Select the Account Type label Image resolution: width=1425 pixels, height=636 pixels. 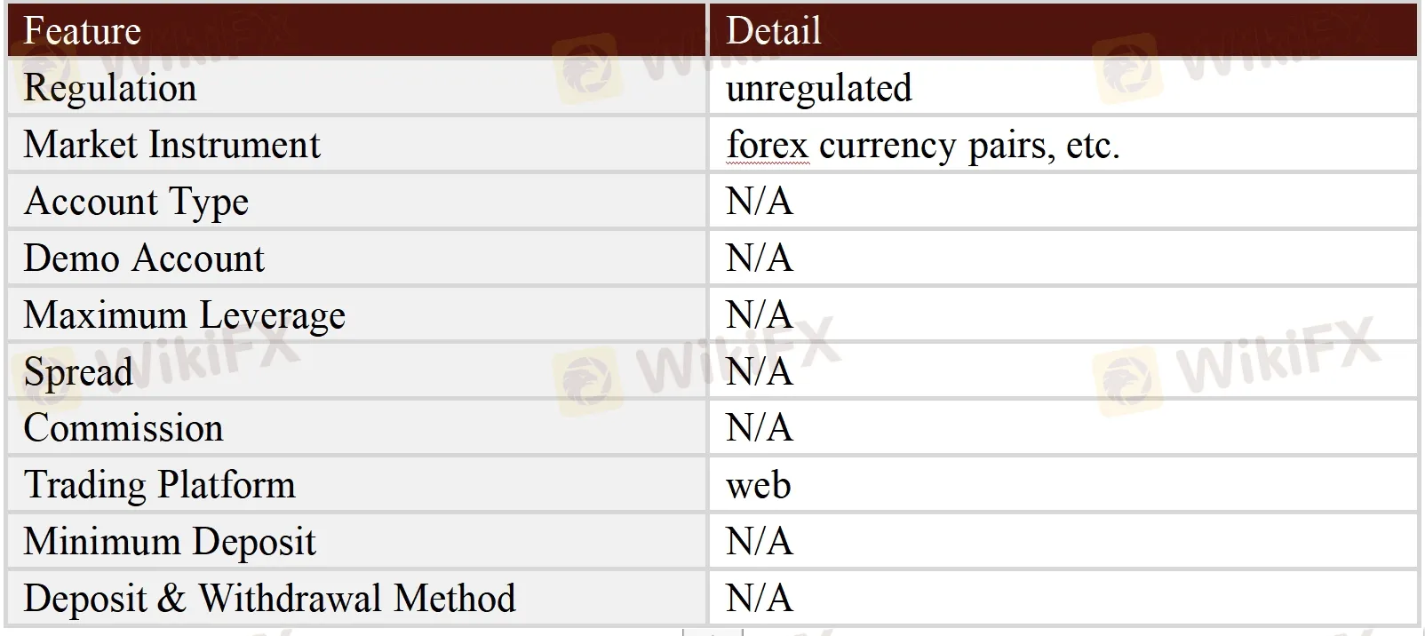coord(136,202)
